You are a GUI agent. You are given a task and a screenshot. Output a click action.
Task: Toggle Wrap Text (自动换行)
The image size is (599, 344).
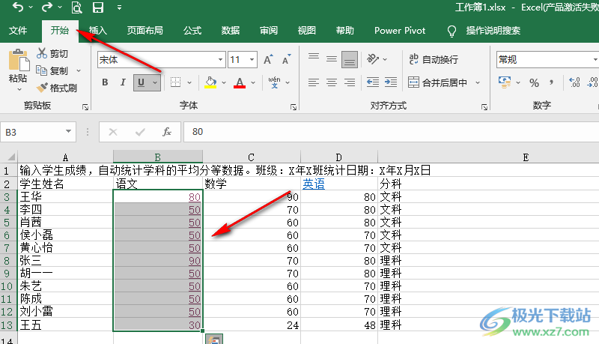434,59
